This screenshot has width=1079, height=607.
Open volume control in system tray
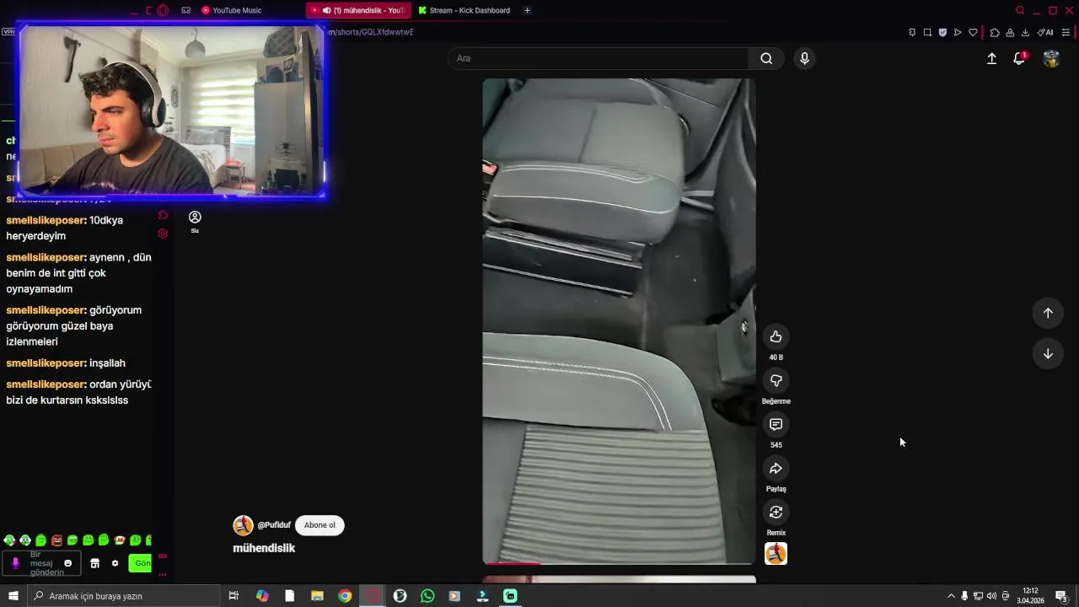[991, 596]
